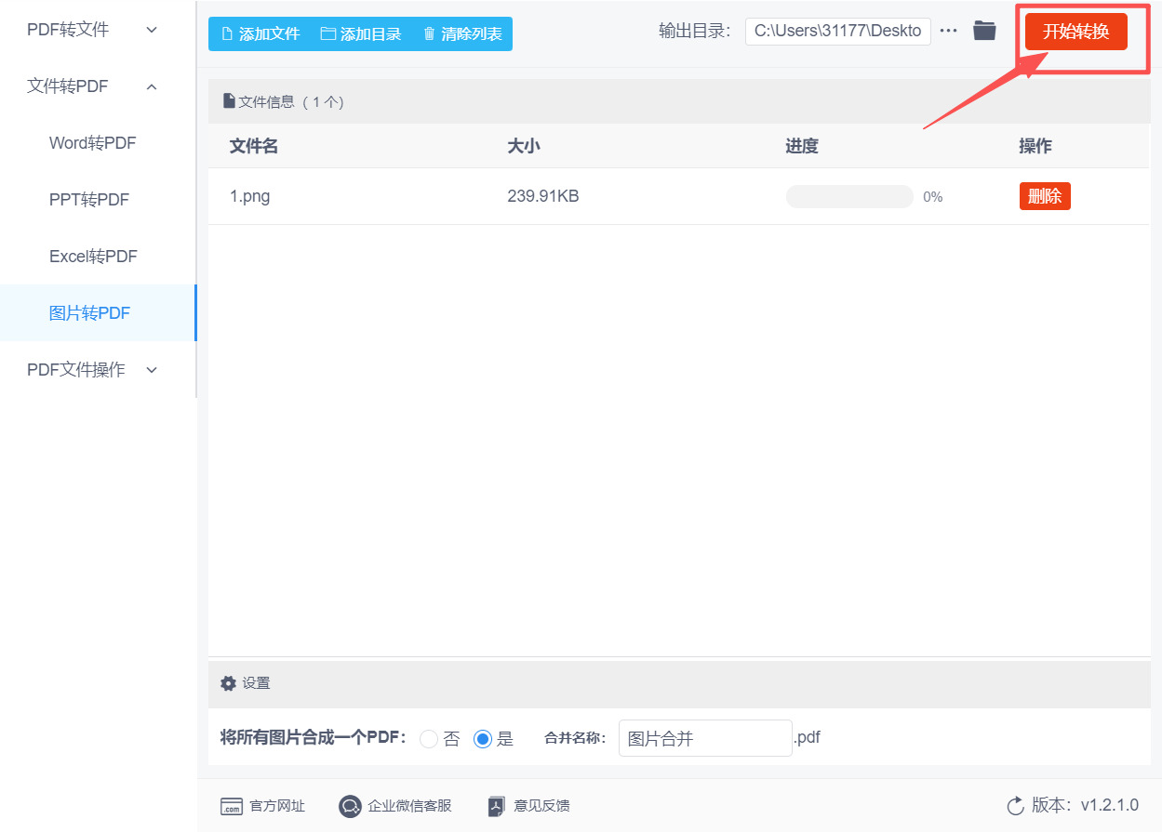Click the version refresh icon near v1.2.1.0

(1014, 806)
